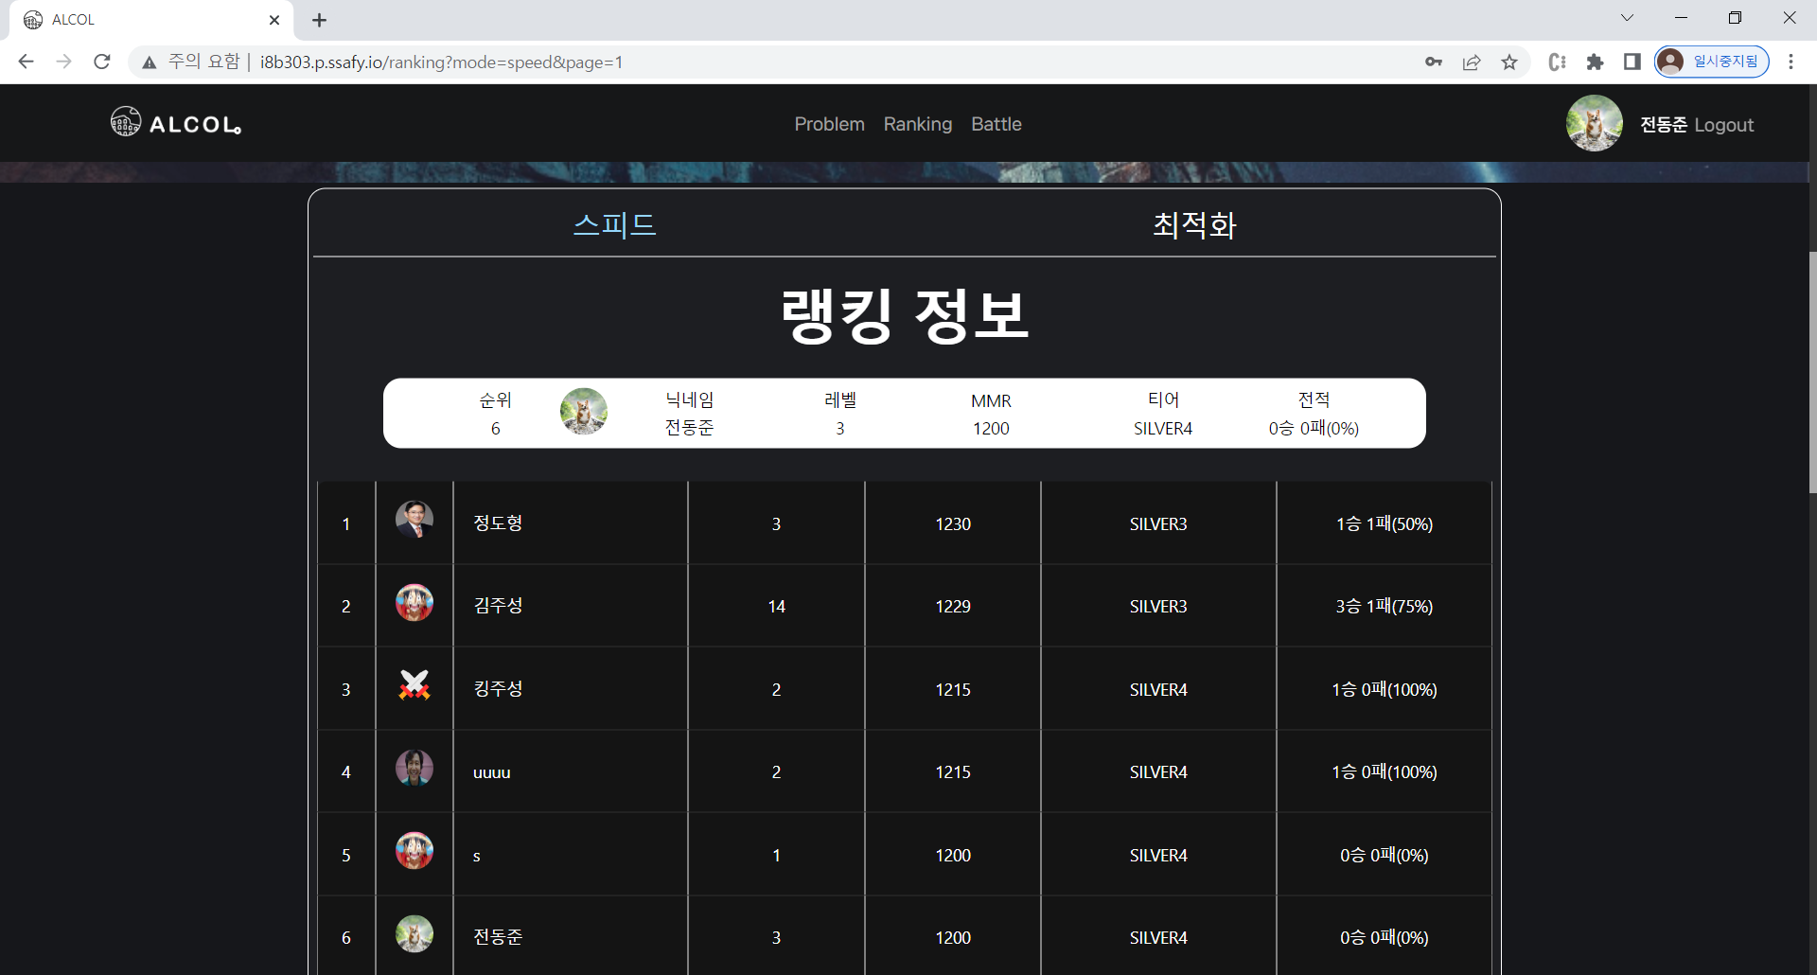Click nickname uuuu in the table
The width and height of the screenshot is (1817, 975).
tap(492, 772)
